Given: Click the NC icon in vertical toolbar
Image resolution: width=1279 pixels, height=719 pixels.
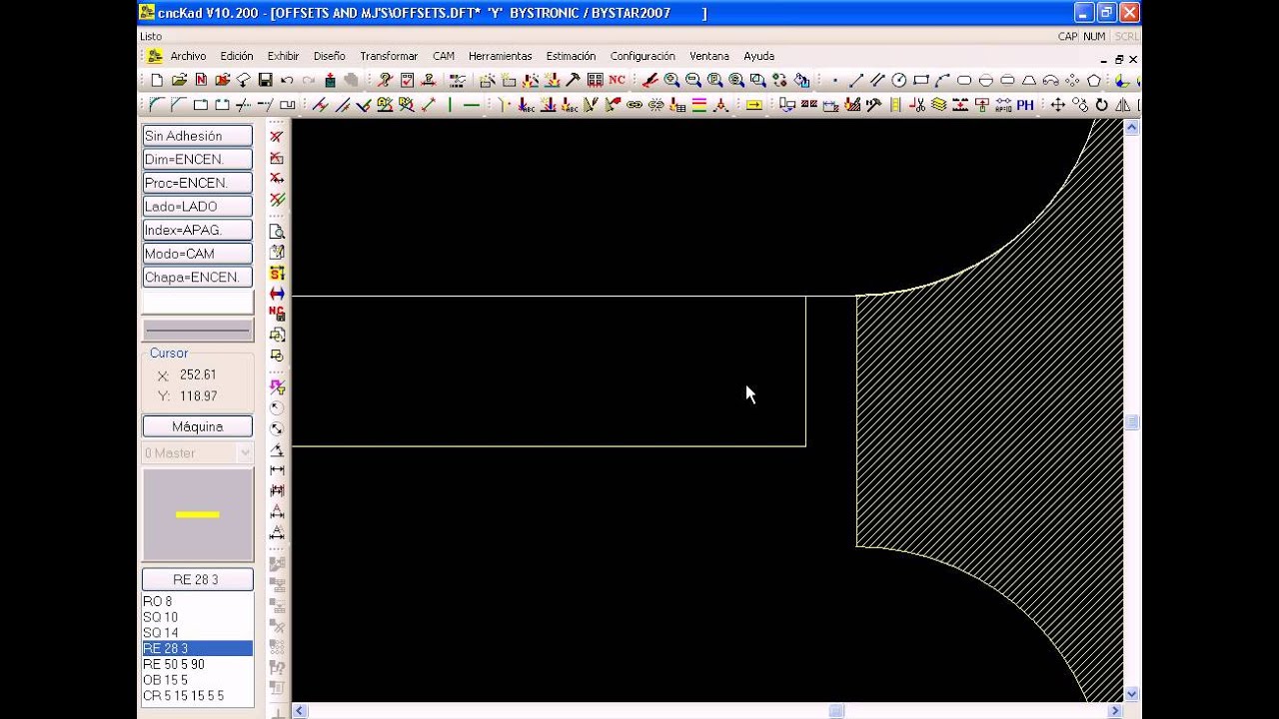Looking at the screenshot, I should [x=277, y=314].
